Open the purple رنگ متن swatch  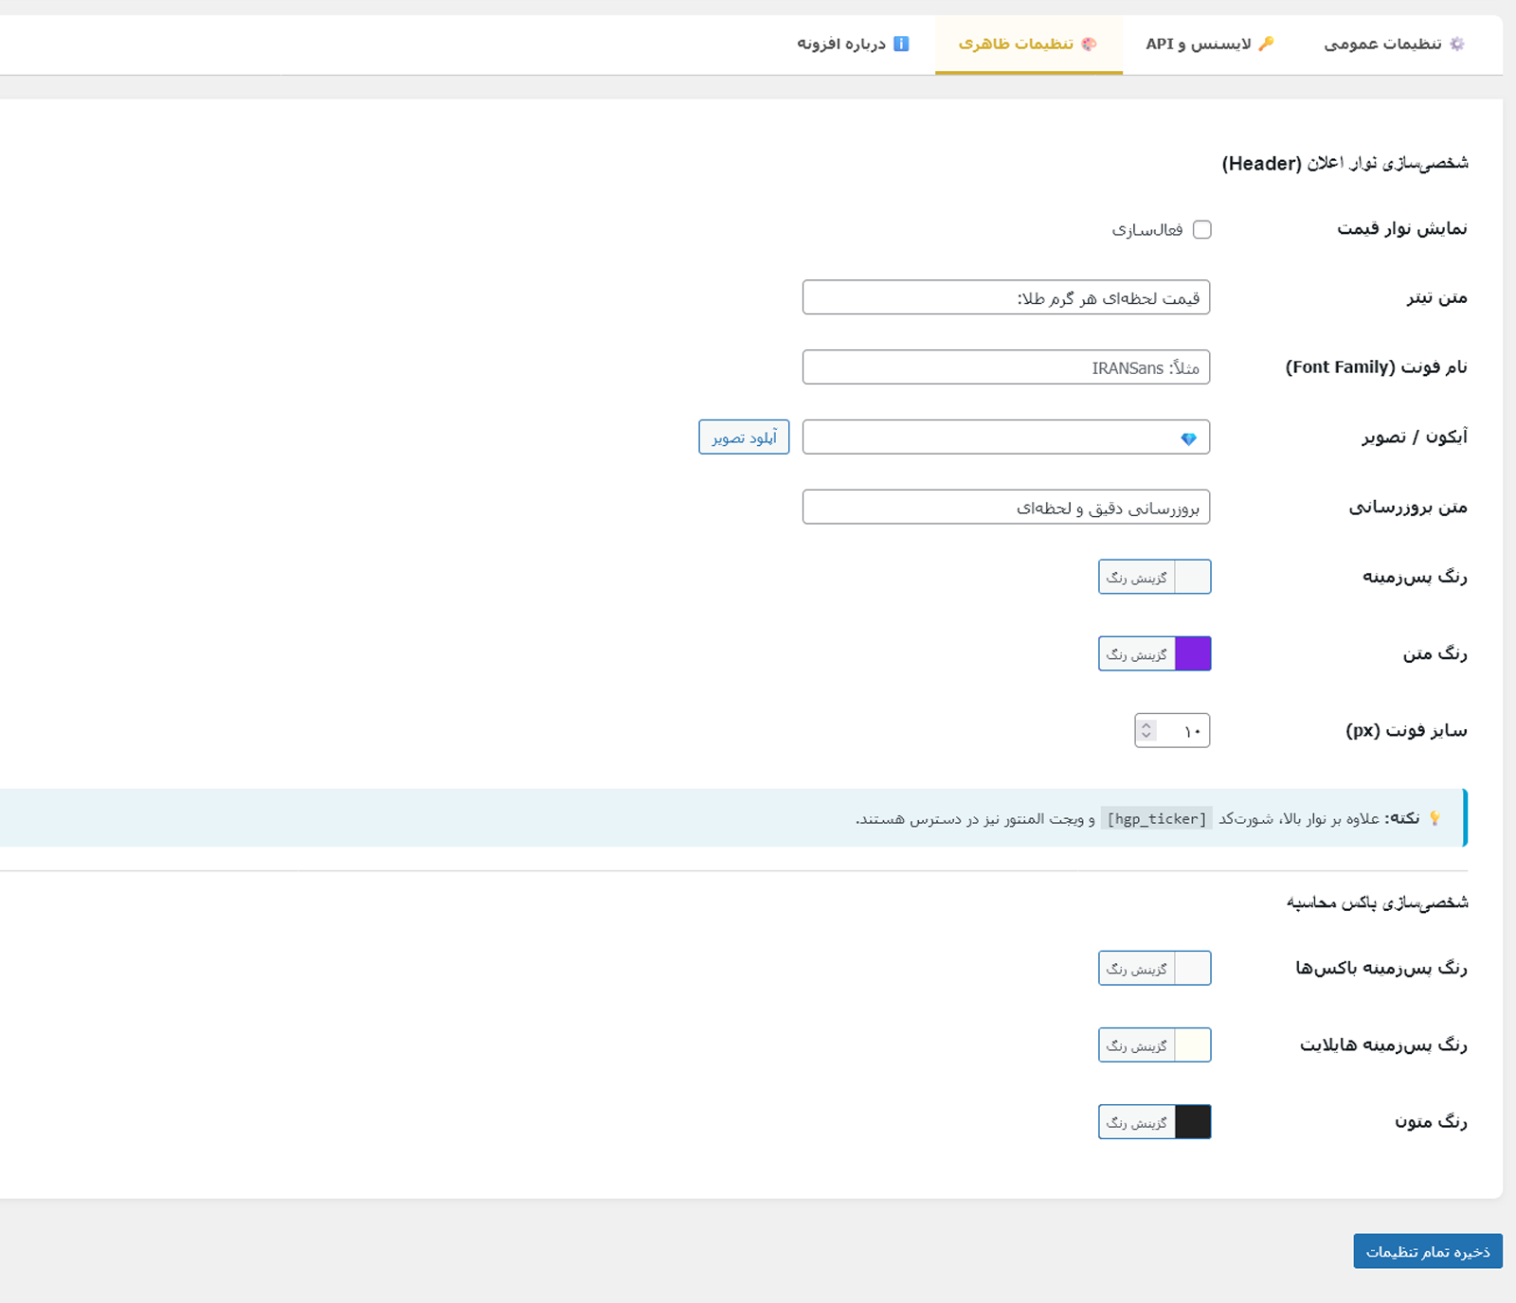pos(1193,653)
